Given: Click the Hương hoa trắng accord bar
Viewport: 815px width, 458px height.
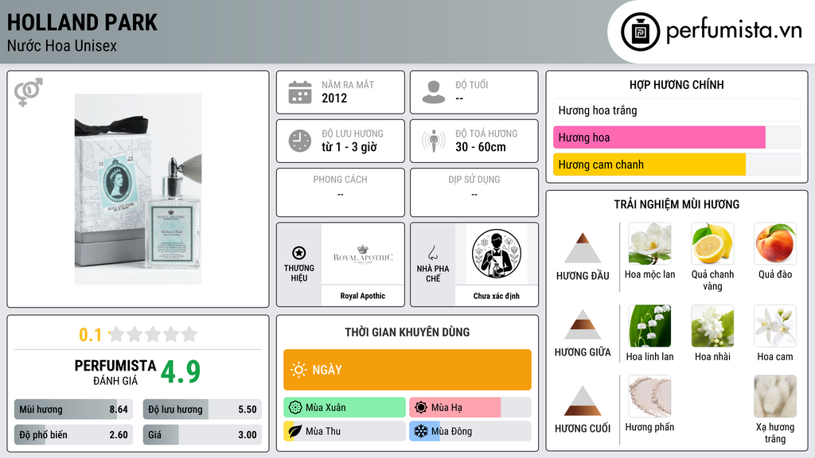Looking at the screenshot, I should [677, 110].
